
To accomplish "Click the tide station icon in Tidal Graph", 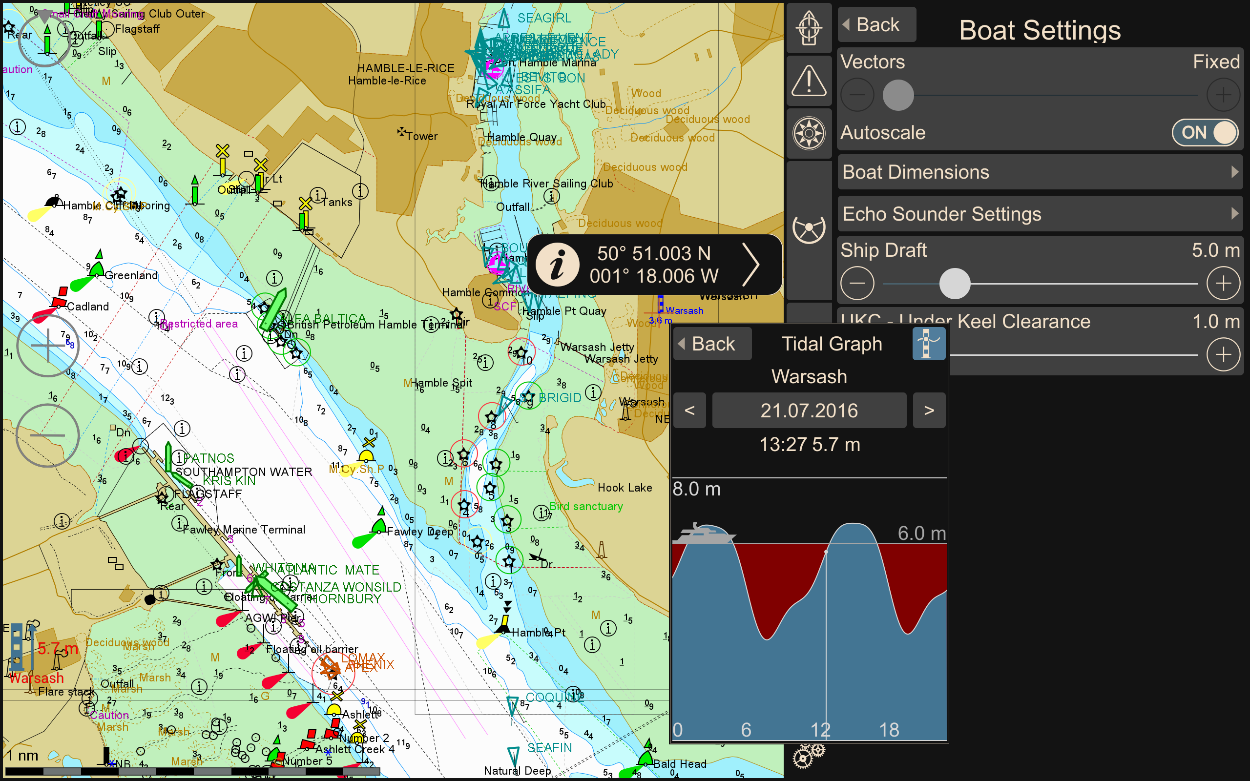I will 928,344.
